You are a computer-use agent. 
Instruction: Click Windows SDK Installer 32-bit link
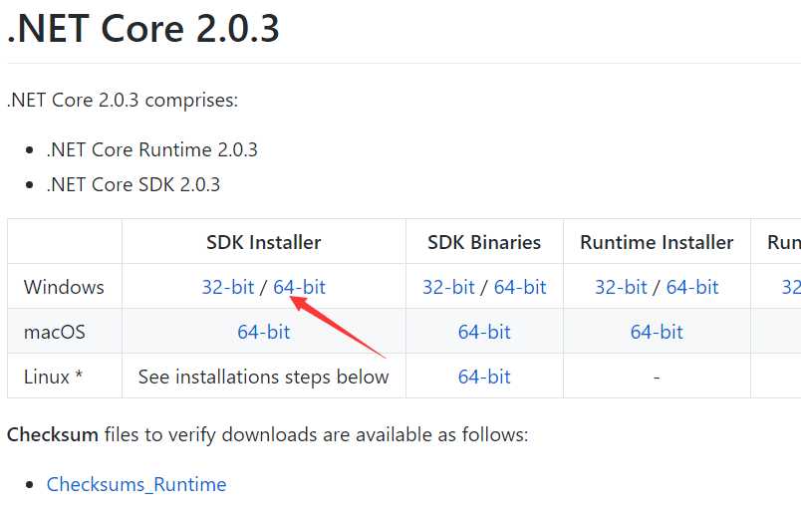[x=227, y=287]
